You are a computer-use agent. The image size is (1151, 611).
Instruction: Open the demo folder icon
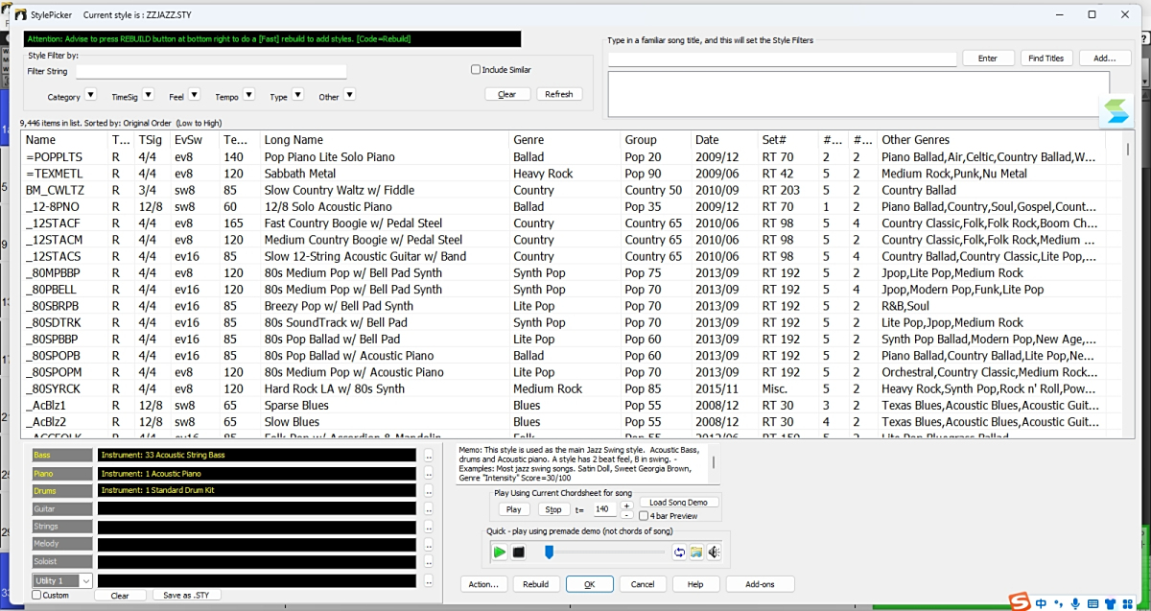coord(696,552)
